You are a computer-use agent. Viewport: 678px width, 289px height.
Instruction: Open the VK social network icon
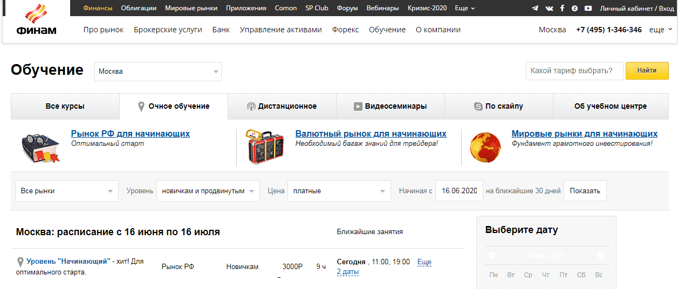tap(549, 8)
